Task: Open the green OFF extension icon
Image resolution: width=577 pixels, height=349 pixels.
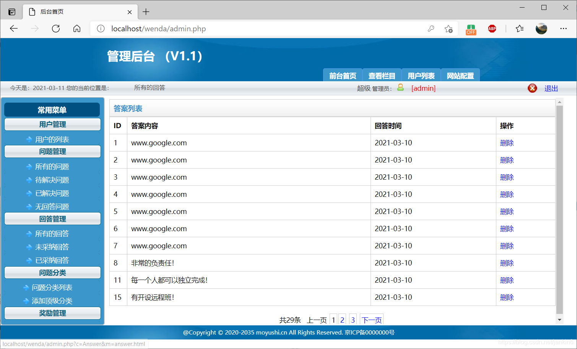Action: [x=471, y=29]
